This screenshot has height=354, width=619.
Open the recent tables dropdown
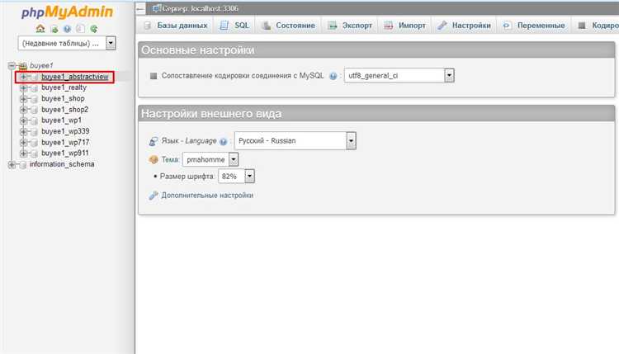point(67,44)
